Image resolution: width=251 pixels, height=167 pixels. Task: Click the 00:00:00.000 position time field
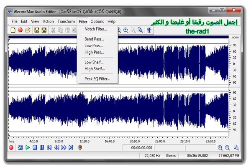pos(138,148)
